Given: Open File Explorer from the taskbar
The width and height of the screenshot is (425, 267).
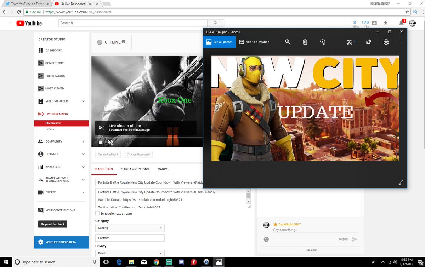Looking at the screenshot, I should pos(131,262).
